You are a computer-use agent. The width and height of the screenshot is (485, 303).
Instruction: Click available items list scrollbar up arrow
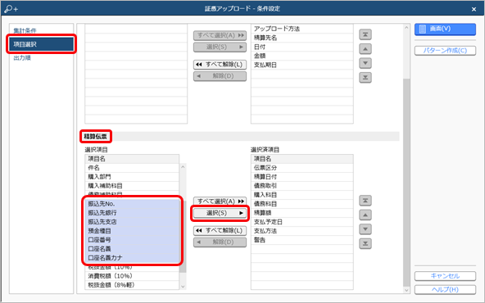click(x=183, y=167)
